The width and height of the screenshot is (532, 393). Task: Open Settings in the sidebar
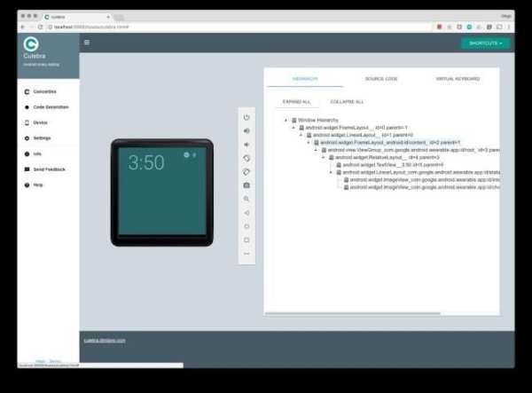[49, 138]
